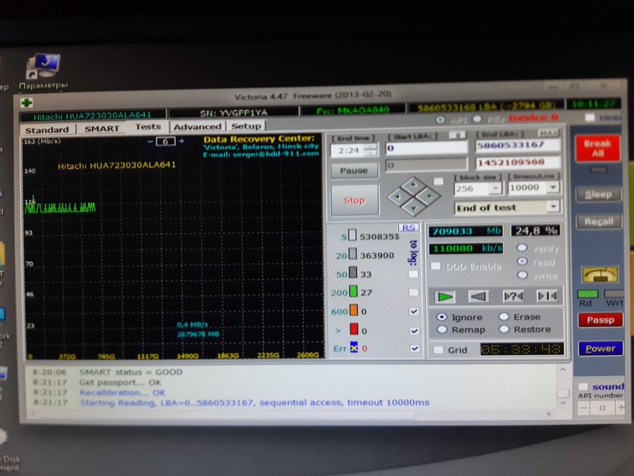Click the butterfly seek ▶|◀ button
Viewport: 634px width, 476px height.
coord(546,296)
